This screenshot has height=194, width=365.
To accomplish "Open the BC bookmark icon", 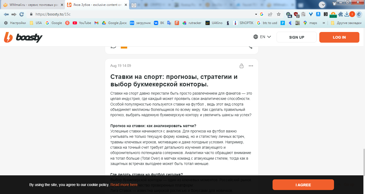I will pos(297,23).
